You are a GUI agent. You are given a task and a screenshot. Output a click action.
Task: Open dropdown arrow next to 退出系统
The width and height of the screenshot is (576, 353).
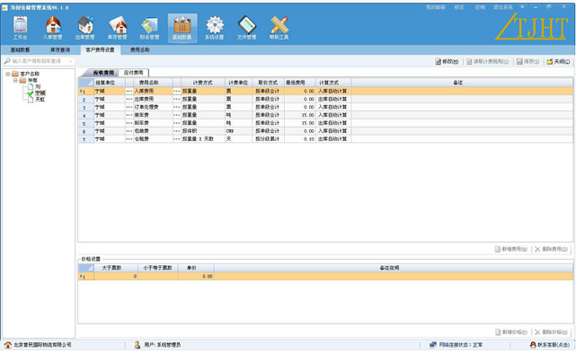tap(522, 7)
